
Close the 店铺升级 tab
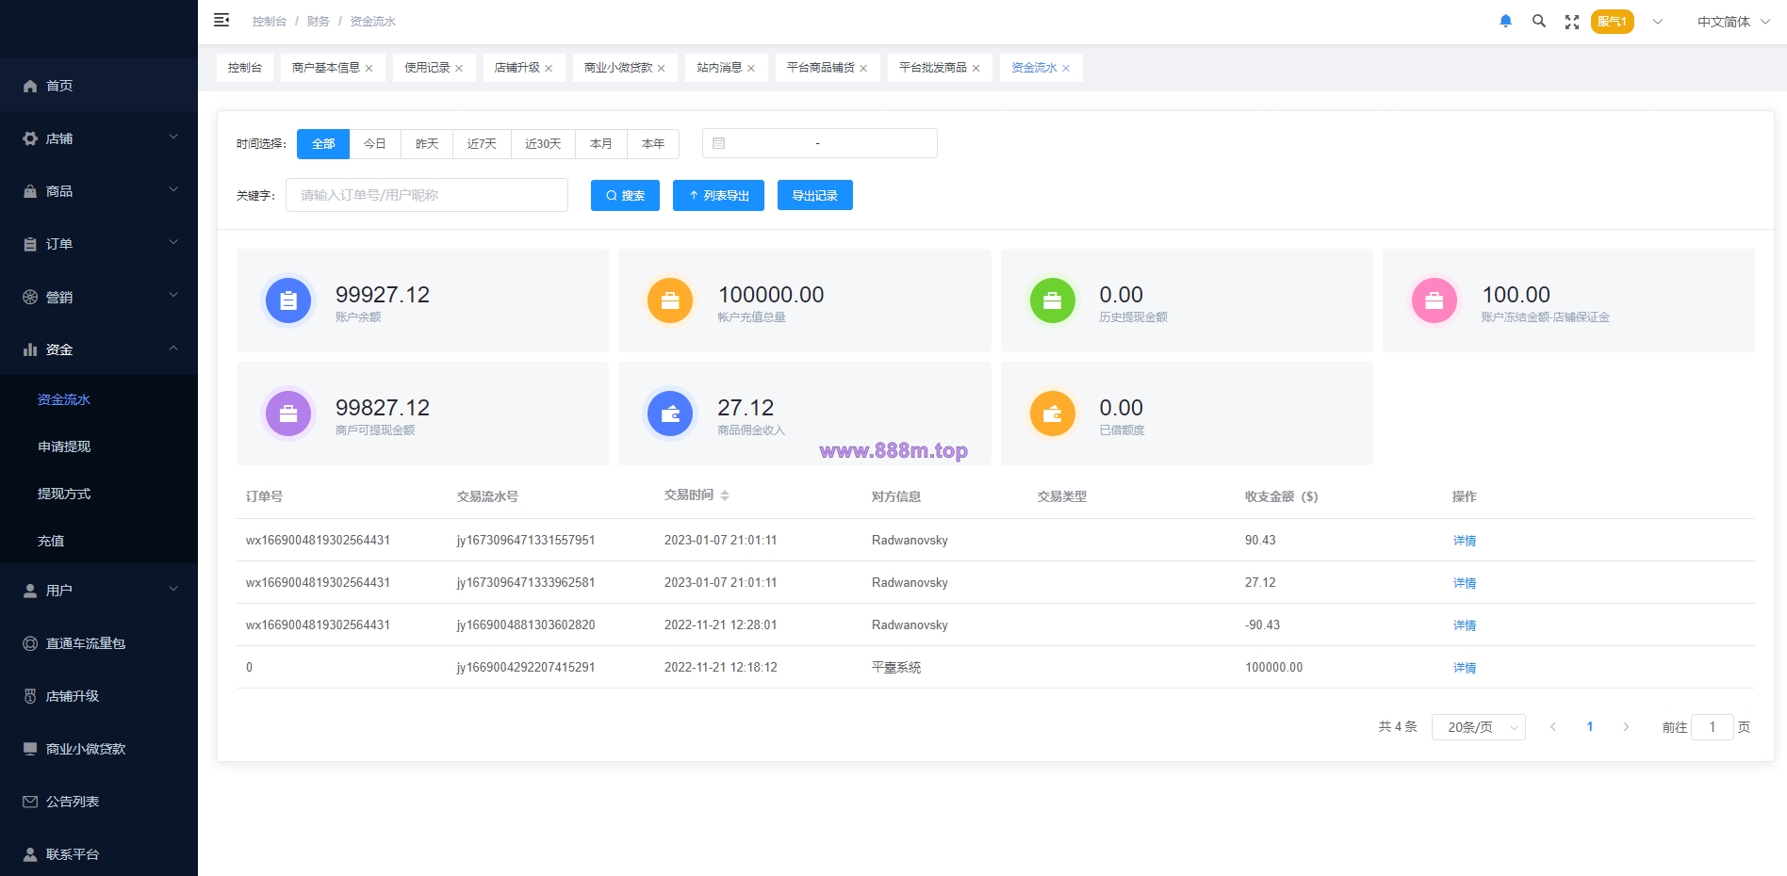pos(549,69)
